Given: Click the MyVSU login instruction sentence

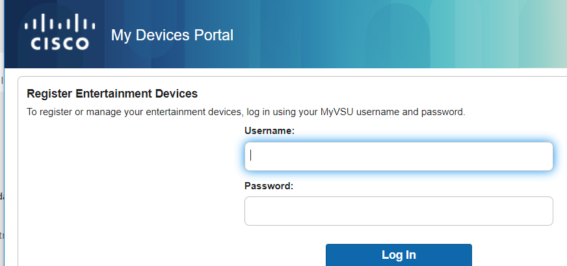Looking at the screenshot, I should [x=246, y=112].
